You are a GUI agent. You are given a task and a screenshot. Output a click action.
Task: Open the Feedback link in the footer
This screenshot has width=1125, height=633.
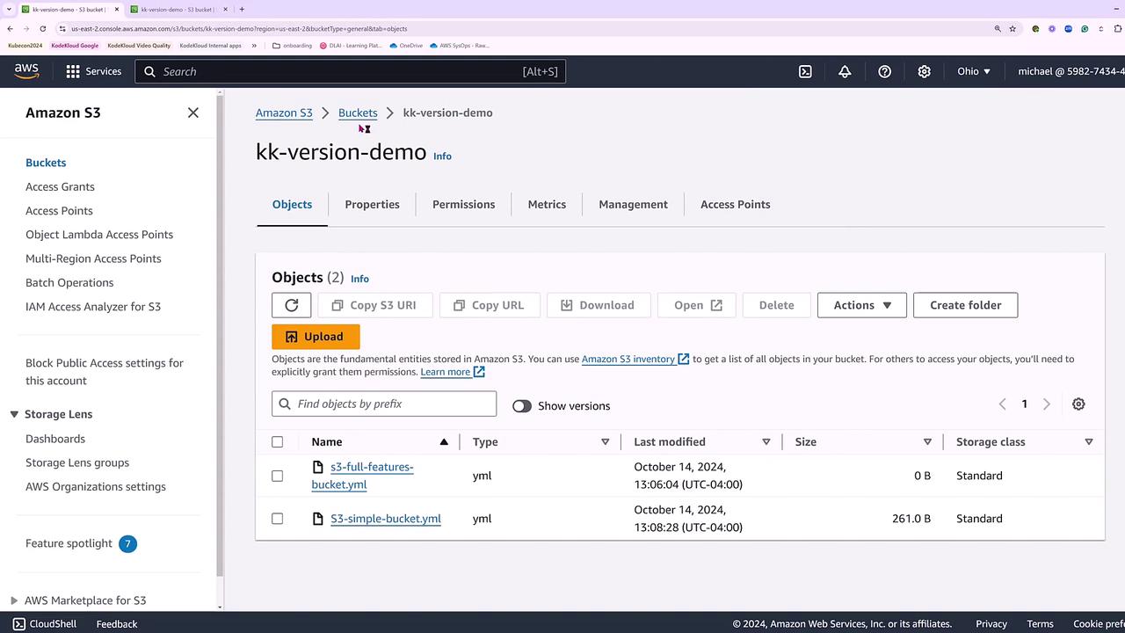point(117,624)
